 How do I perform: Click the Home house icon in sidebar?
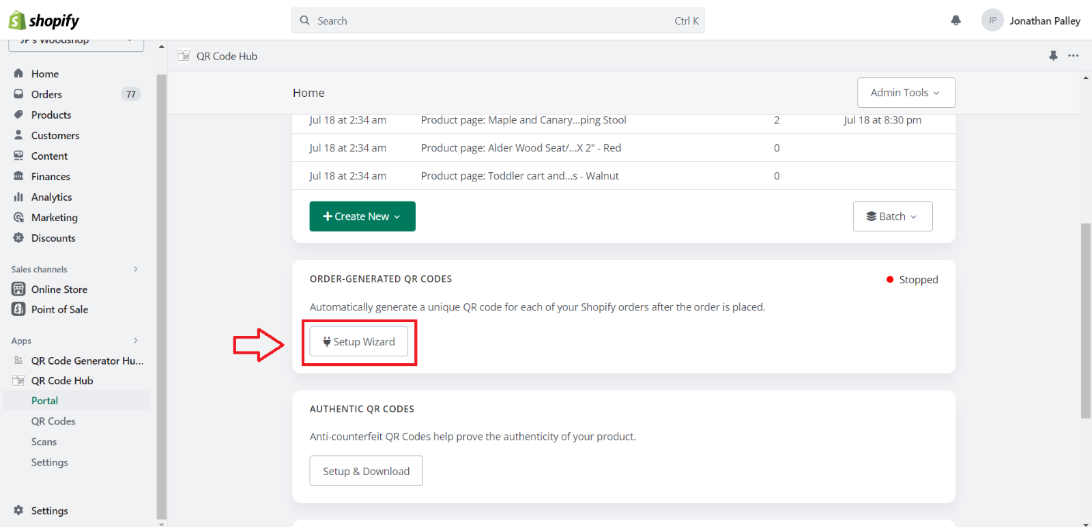[x=18, y=73]
